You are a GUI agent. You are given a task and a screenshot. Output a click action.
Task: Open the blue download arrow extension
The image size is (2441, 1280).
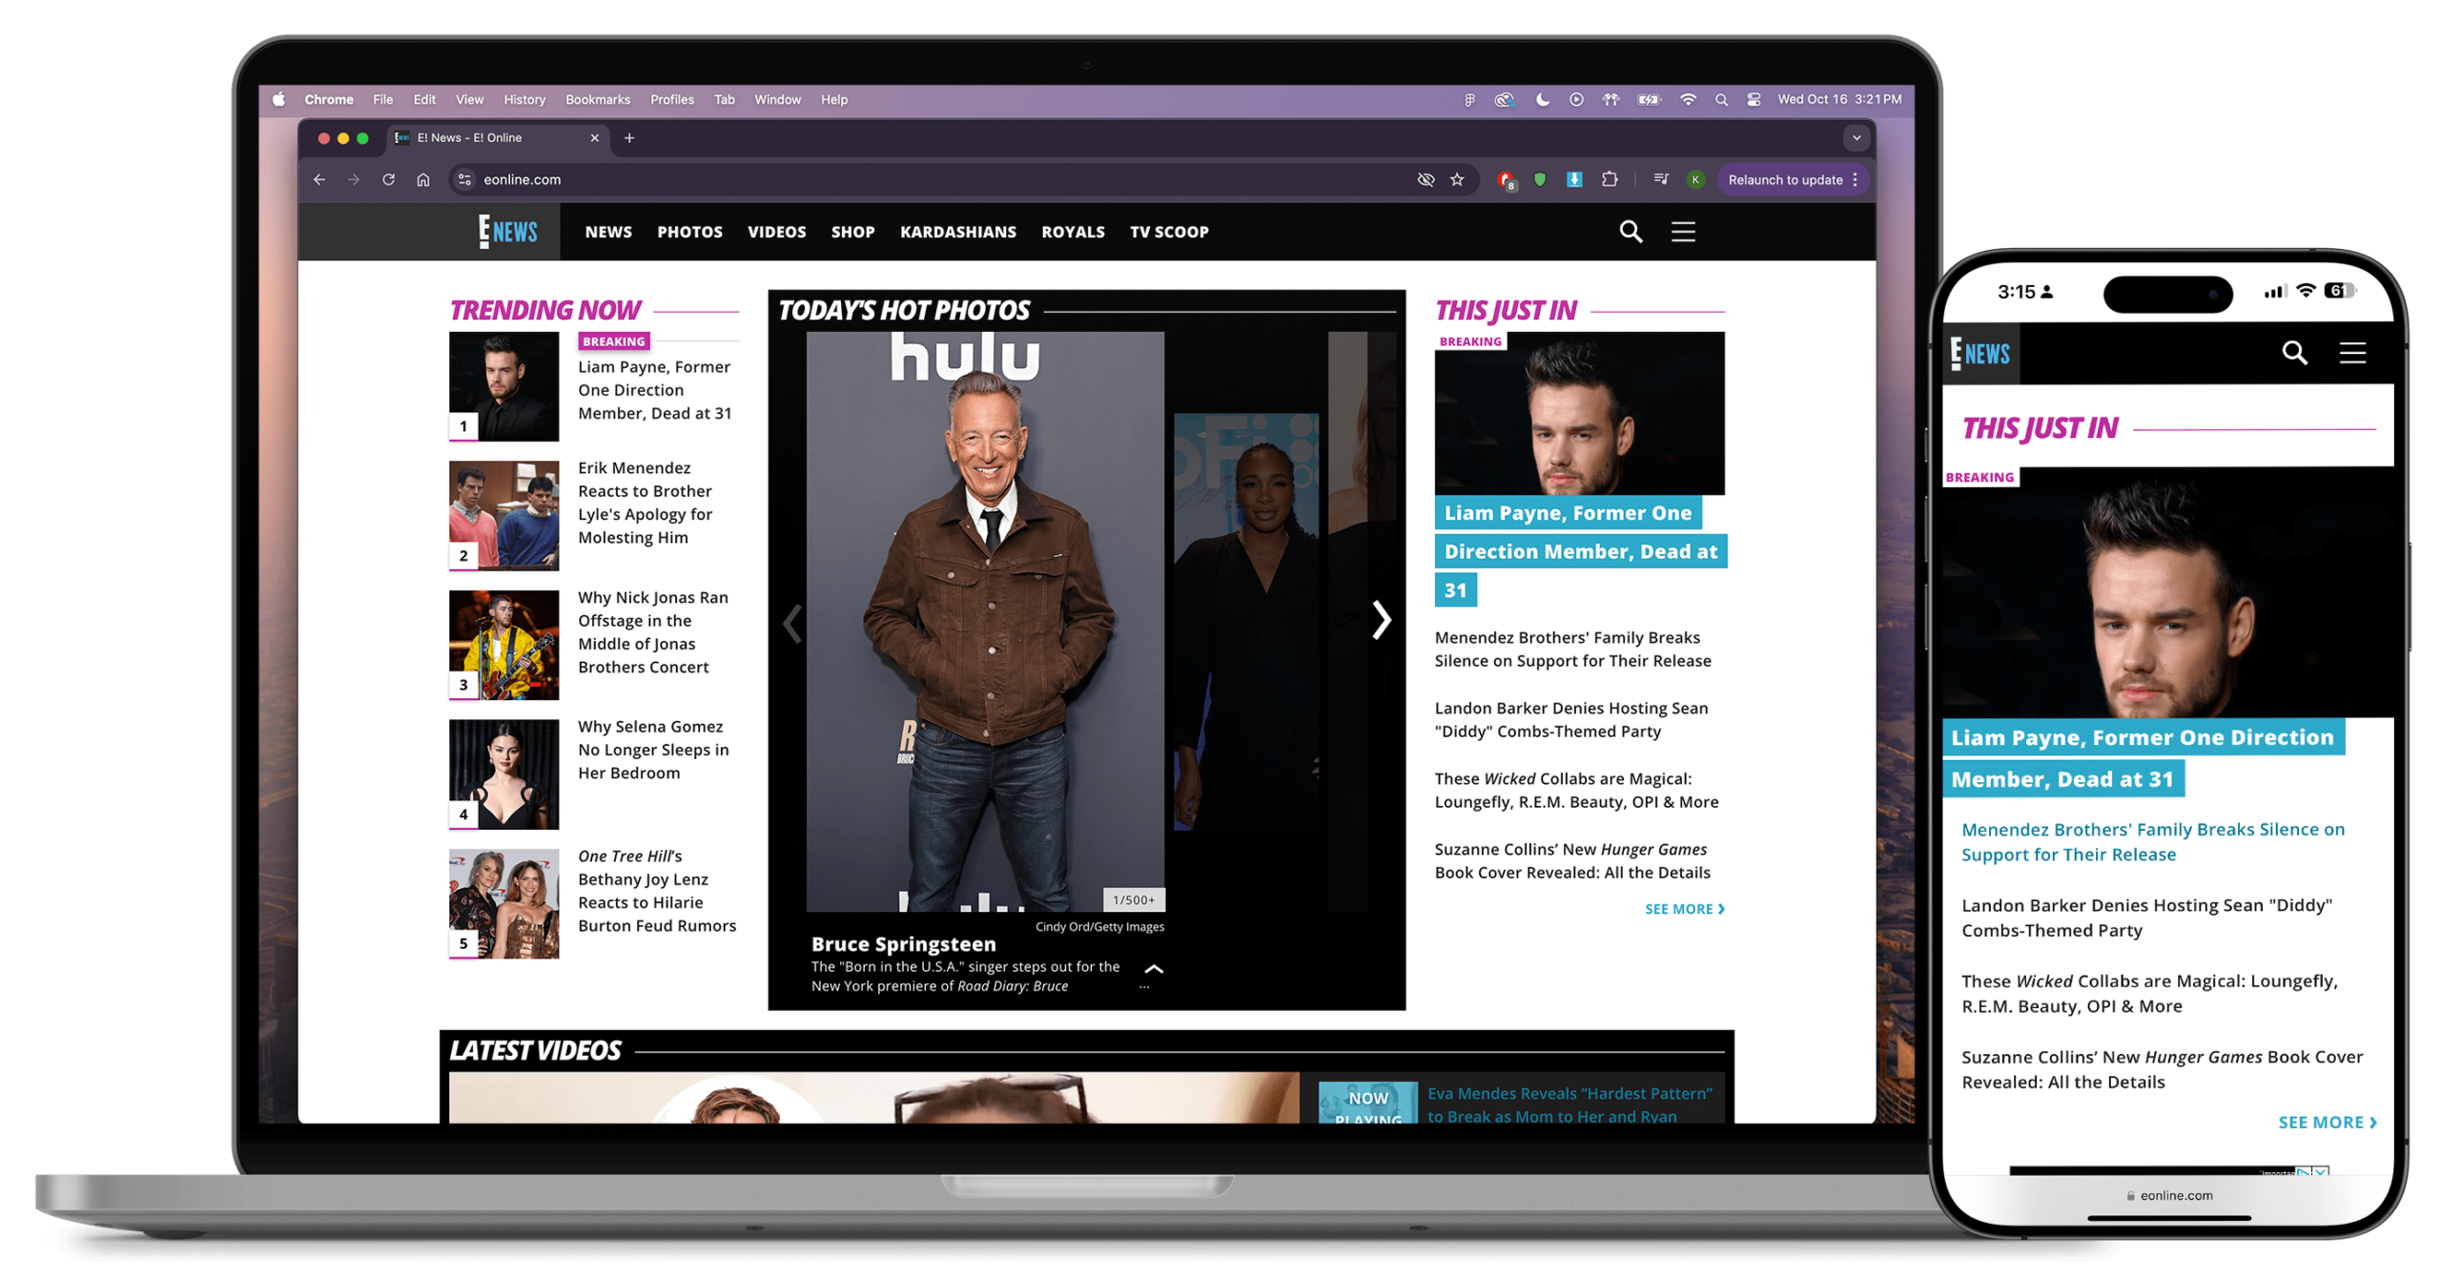[1574, 179]
